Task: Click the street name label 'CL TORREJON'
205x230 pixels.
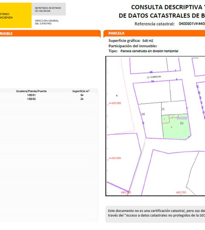Action: pyautogui.click(x=154, y=77)
